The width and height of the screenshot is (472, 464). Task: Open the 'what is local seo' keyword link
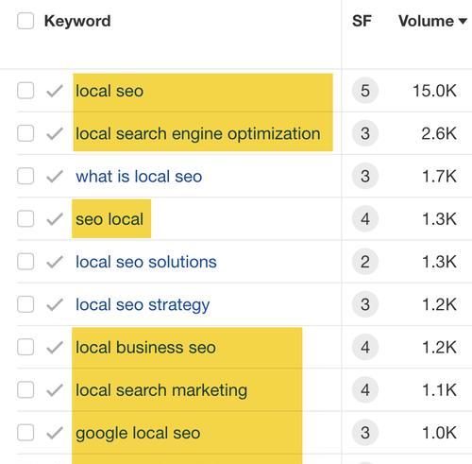(x=139, y=177)
